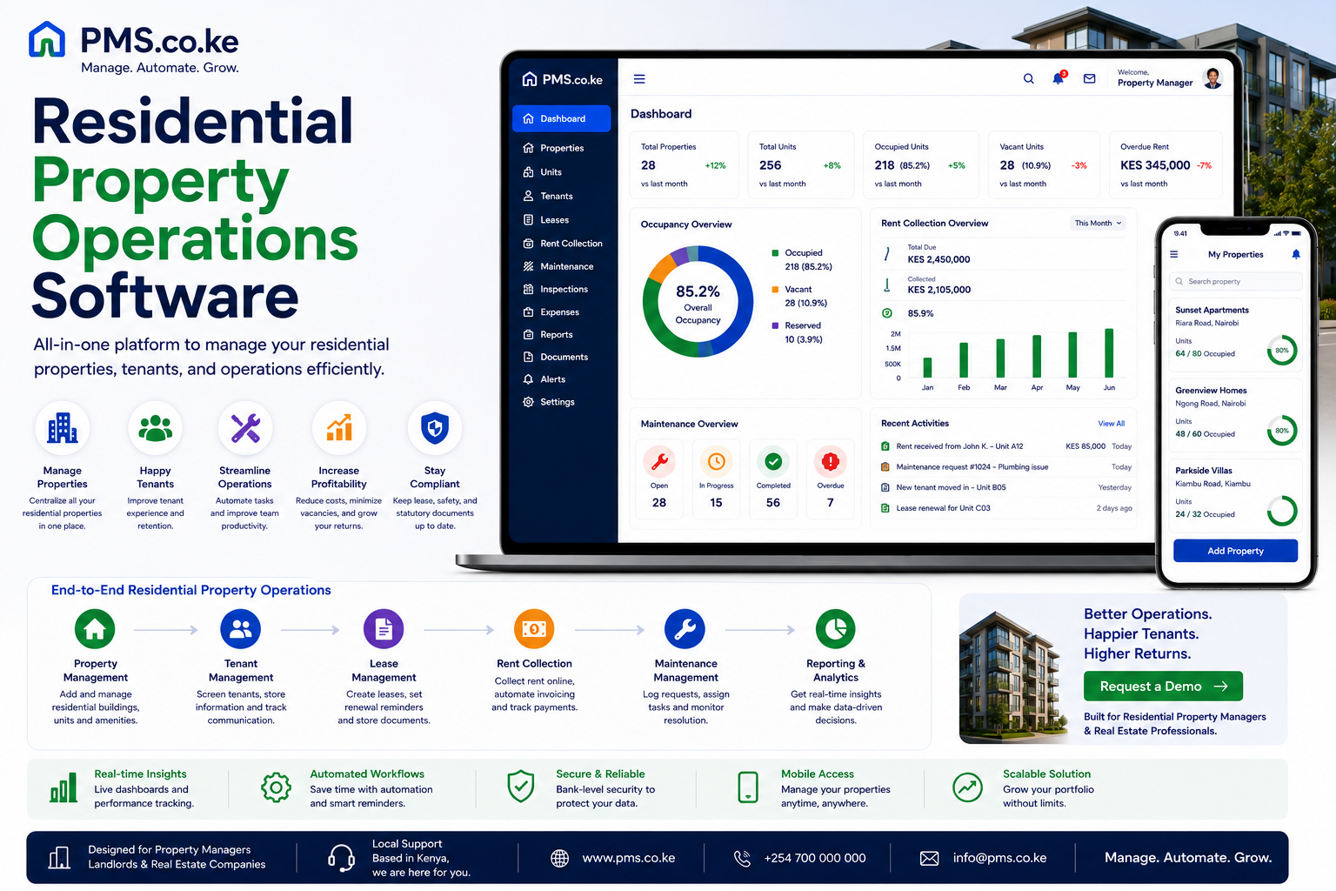Open the Greenview Homes property card

click(1235, 416)
